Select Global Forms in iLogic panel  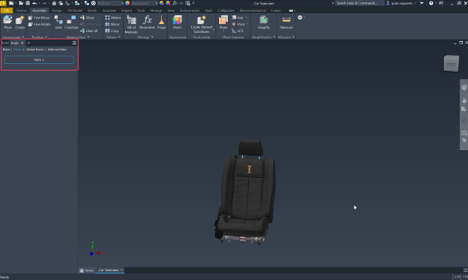35,50
